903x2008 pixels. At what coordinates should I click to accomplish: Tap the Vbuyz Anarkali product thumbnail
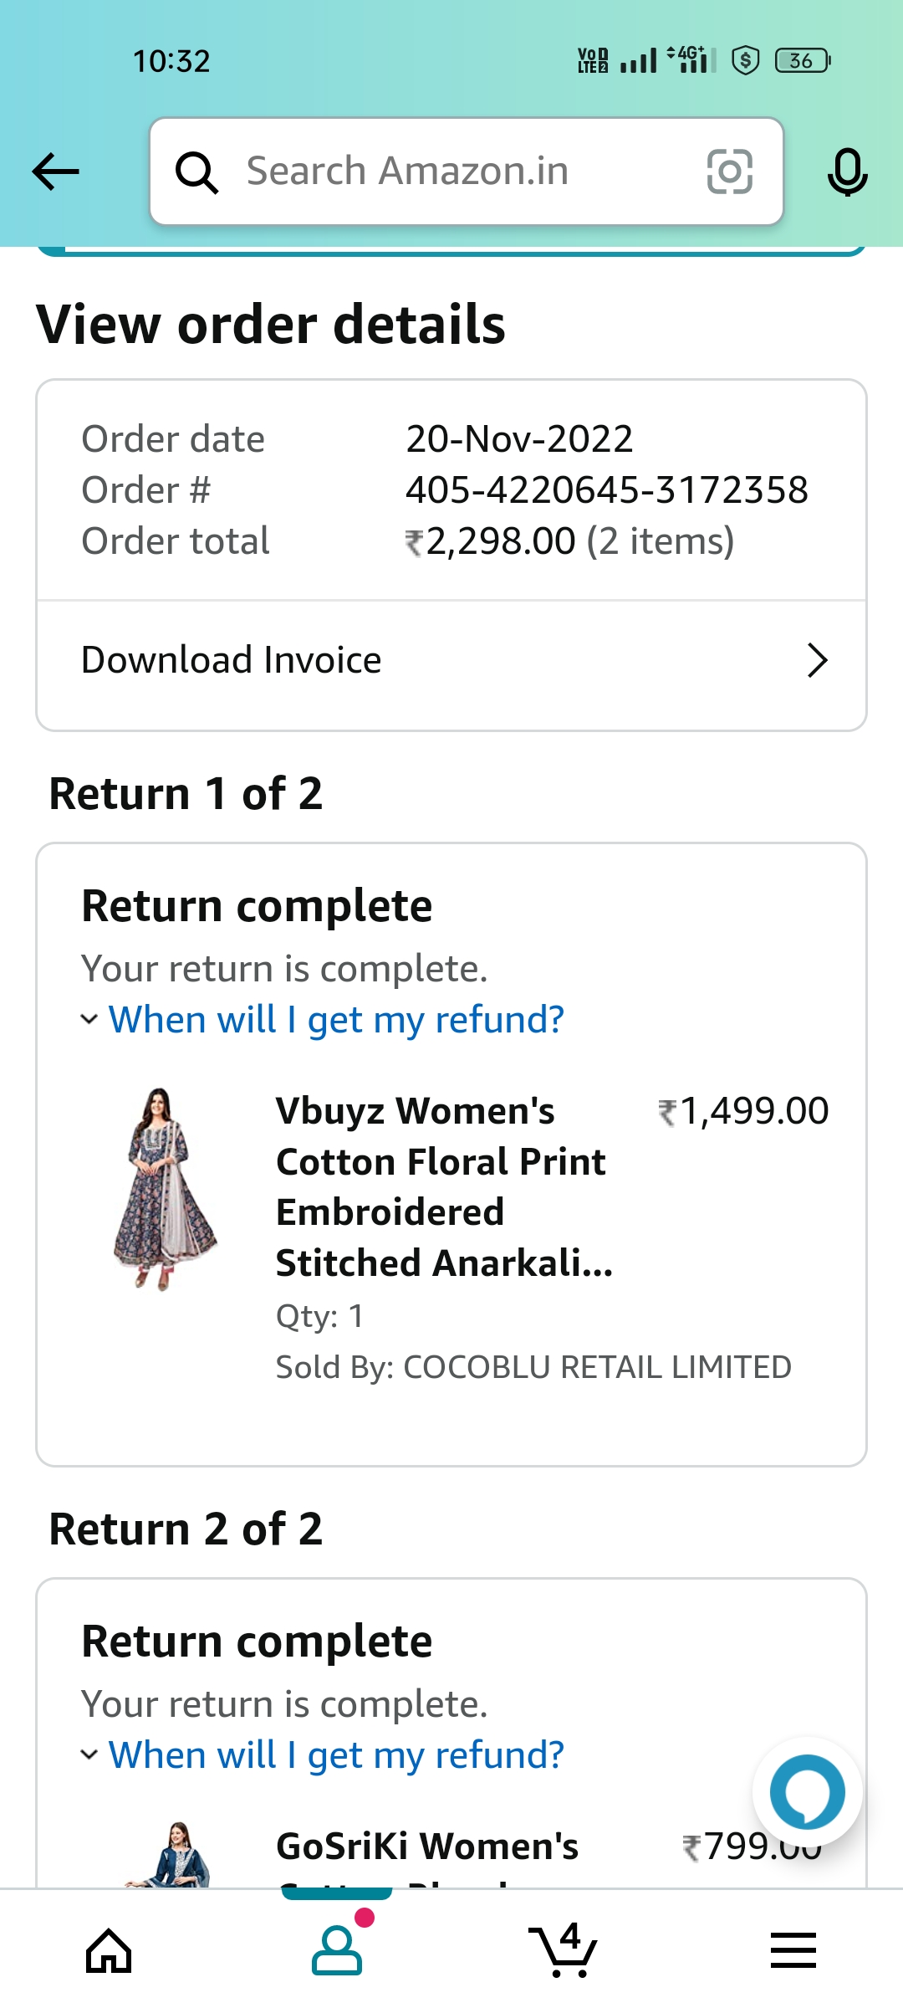coord(166,1188)
